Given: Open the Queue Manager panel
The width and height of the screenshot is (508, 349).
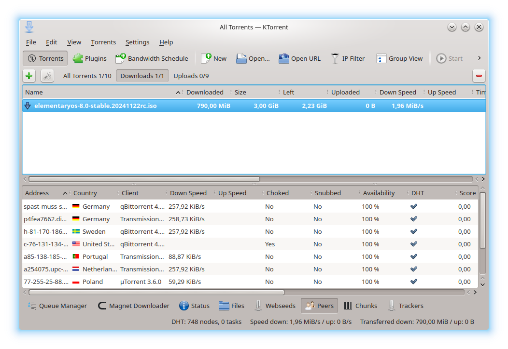Looking at the screenshot, I should 57,306.
